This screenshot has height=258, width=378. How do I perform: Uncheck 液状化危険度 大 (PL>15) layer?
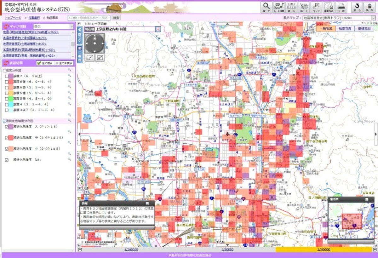click(x=7, y=127)
